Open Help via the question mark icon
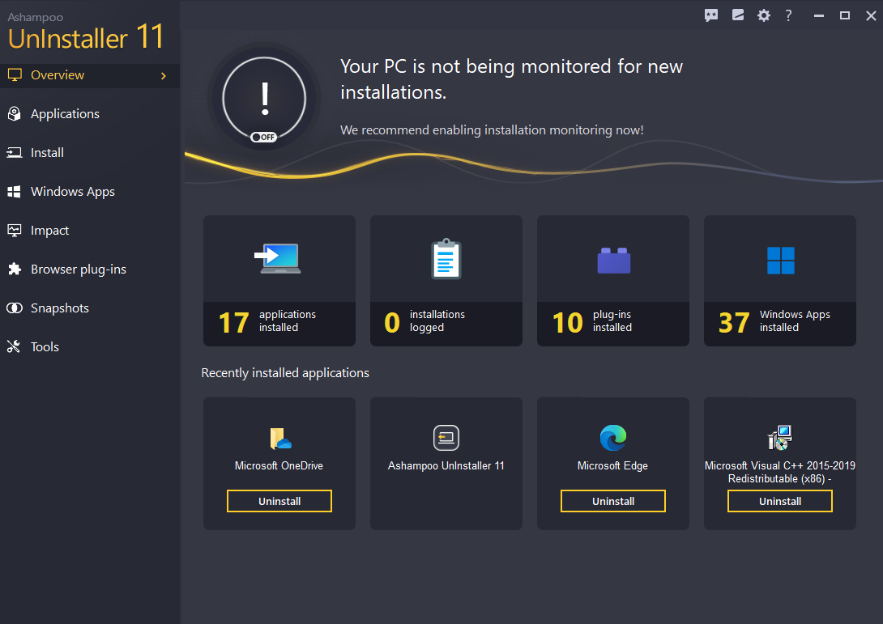 tap(788, 15)
